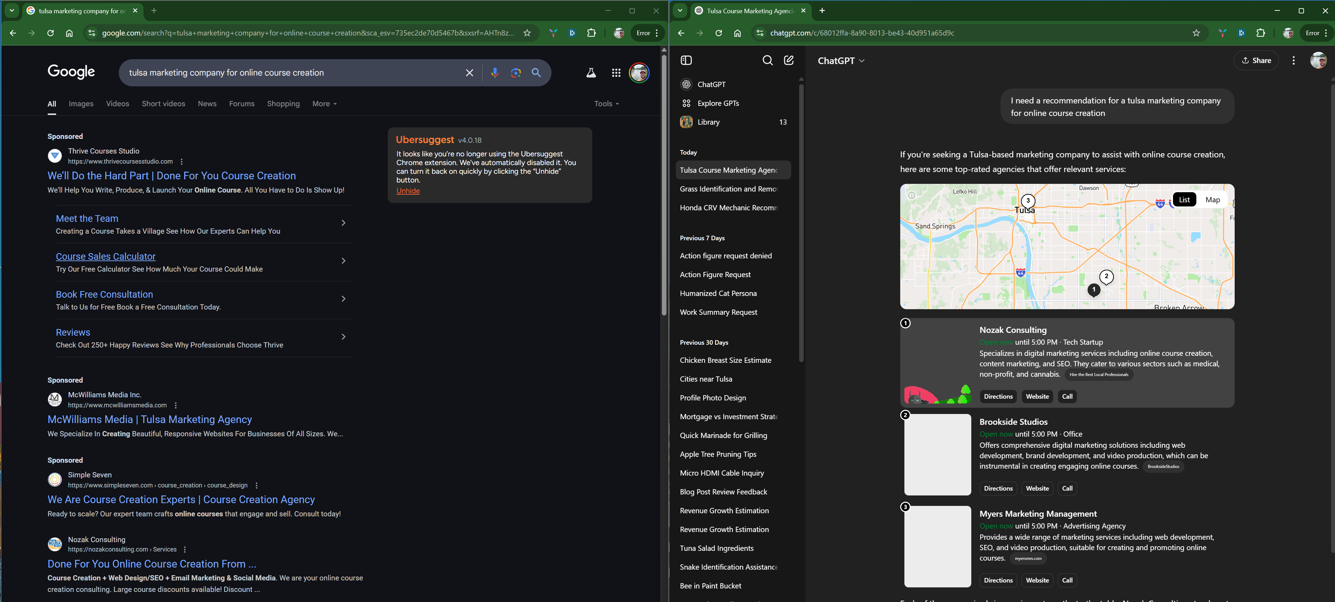Image resolution: width=1335 pixels, height=602 pixels.
Task: Toggle the ChatGPT sidebar panel icon
Action: (x=686, y=61)
